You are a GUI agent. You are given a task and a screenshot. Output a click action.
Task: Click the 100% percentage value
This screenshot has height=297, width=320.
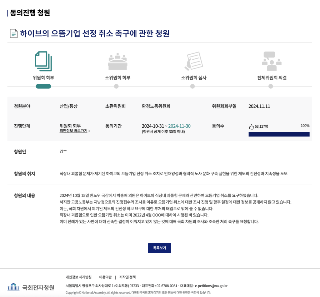[305, 126]
